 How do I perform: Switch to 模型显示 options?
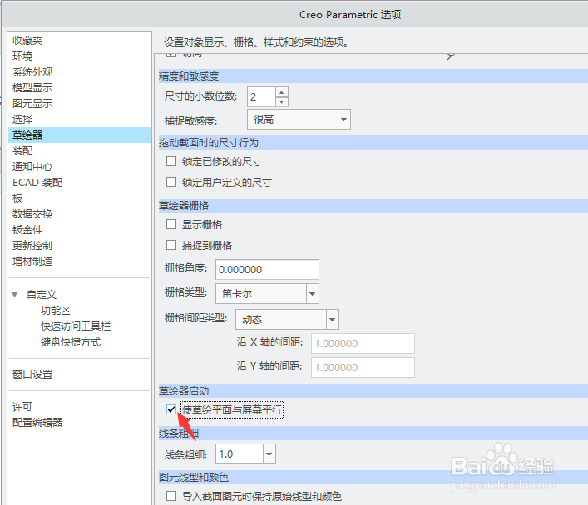[x=32, y=88]
